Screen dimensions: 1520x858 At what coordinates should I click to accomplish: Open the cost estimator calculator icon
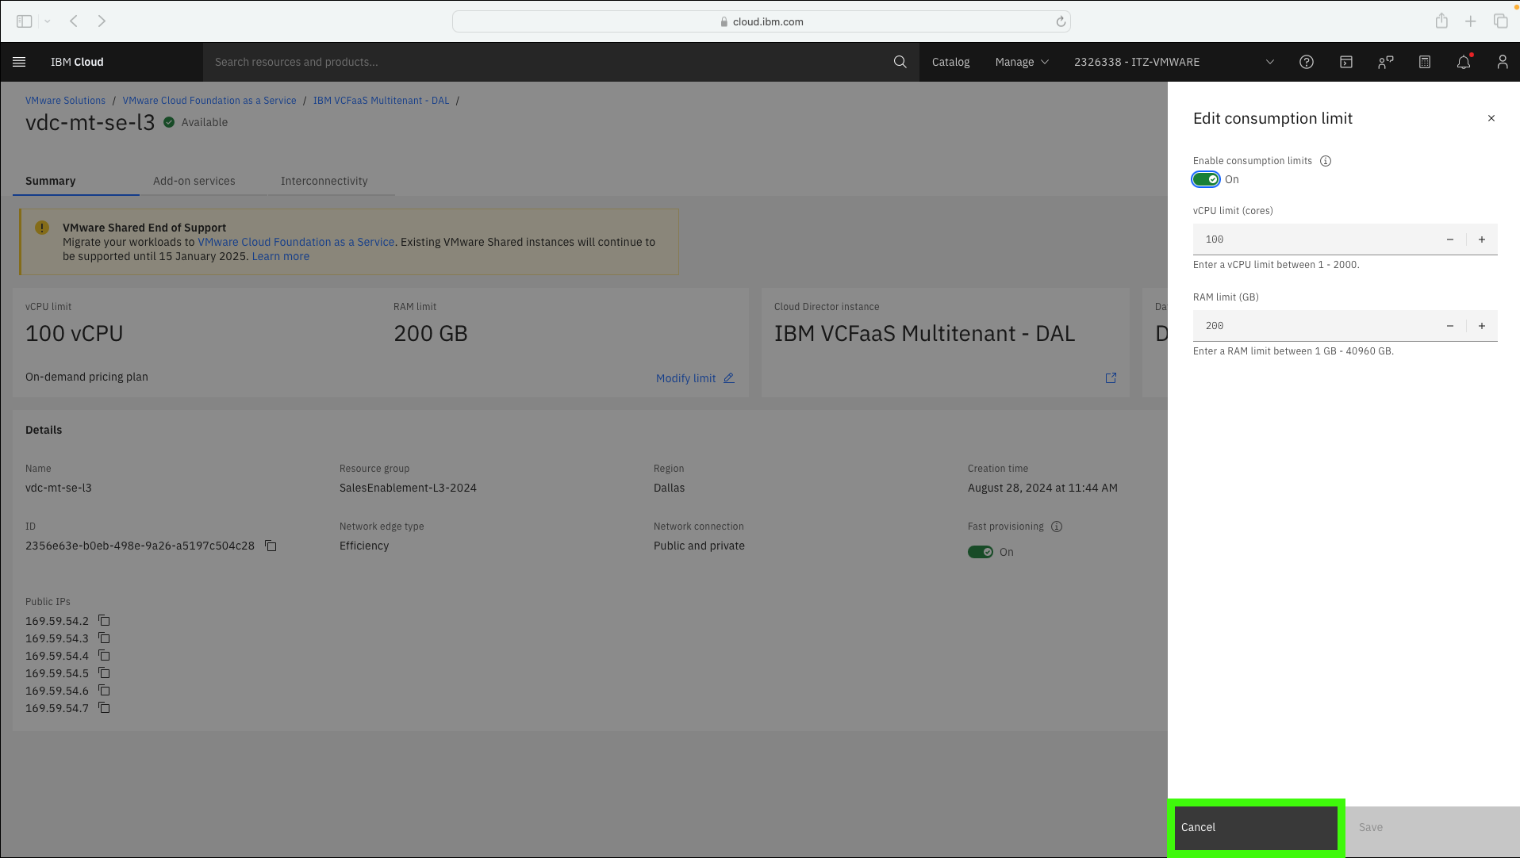click(1425, 62)
